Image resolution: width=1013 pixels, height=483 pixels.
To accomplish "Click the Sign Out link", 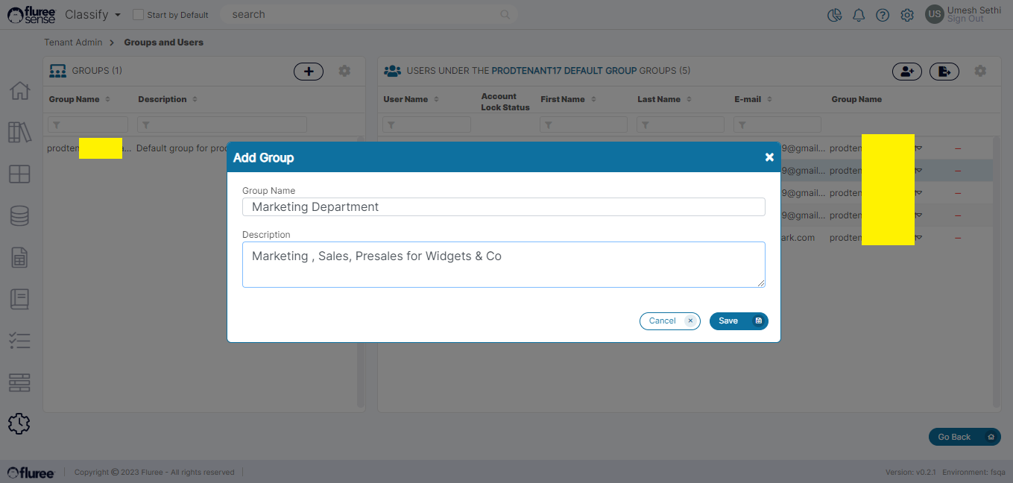I will coord(965,19).
